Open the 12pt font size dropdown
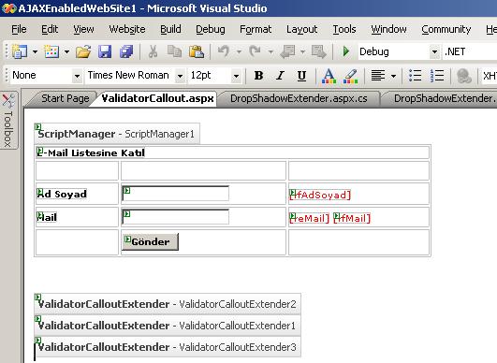497x363 pixels. tap(236, 76)
